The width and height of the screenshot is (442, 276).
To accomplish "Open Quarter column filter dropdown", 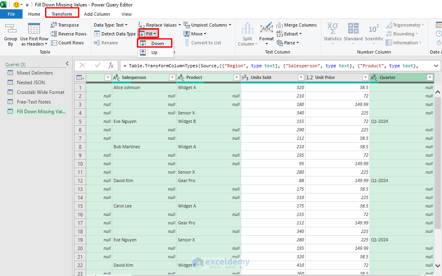I will 430,77.
